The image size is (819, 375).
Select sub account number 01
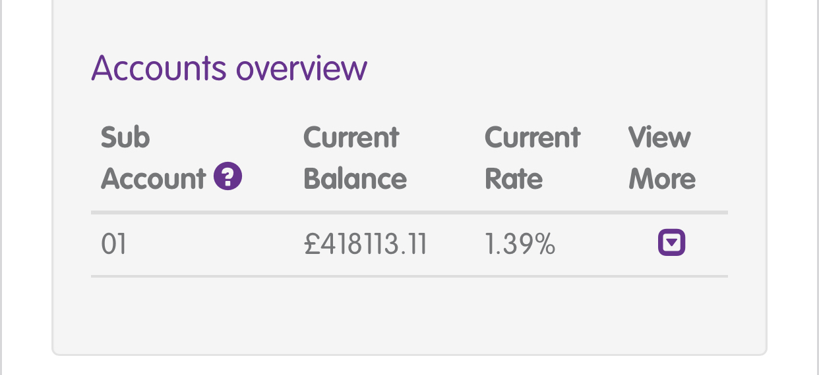click(113, 245)
